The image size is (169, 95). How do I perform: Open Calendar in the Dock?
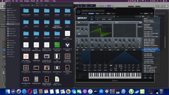click(x=46, y=92)
